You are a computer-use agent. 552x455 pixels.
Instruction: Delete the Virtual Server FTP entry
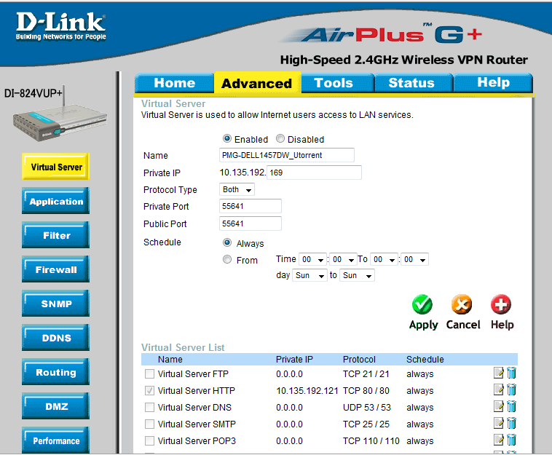[511, 373]
